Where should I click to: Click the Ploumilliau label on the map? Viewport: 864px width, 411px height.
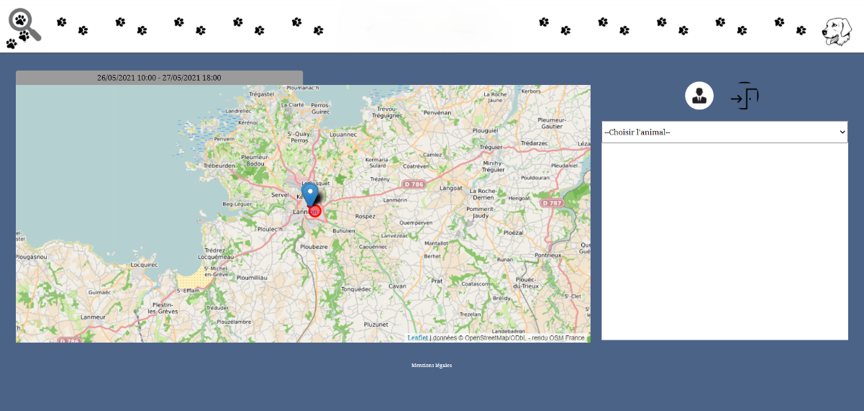pos(252,277)
